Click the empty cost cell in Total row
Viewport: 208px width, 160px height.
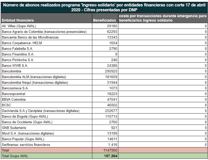[163, 150]
